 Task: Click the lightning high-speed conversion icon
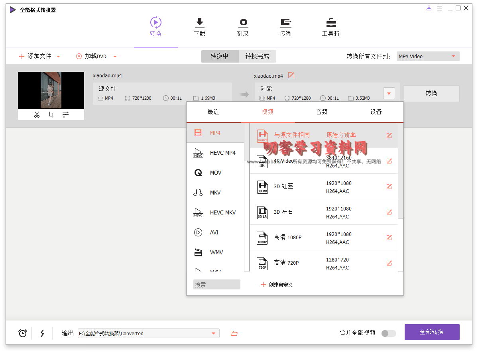[x=42, y=333]
